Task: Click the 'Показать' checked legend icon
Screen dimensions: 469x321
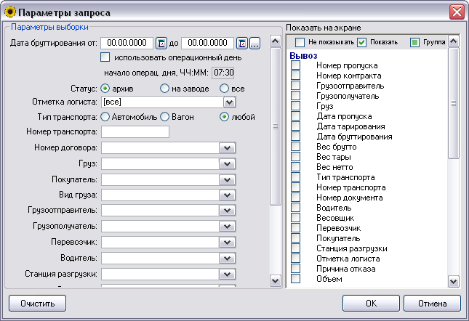Action: [362, 42]
